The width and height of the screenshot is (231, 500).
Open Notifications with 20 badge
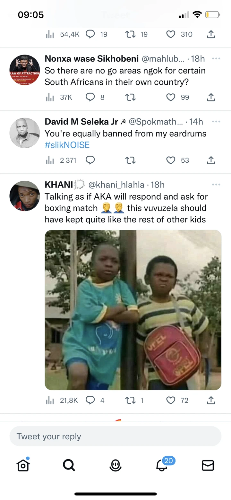point(162,465)
